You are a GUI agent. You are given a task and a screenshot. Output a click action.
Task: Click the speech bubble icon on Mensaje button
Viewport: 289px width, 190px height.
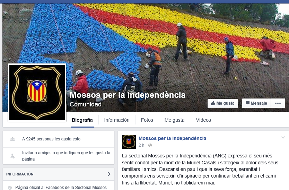pyautogui.click(x=247, y=103)
